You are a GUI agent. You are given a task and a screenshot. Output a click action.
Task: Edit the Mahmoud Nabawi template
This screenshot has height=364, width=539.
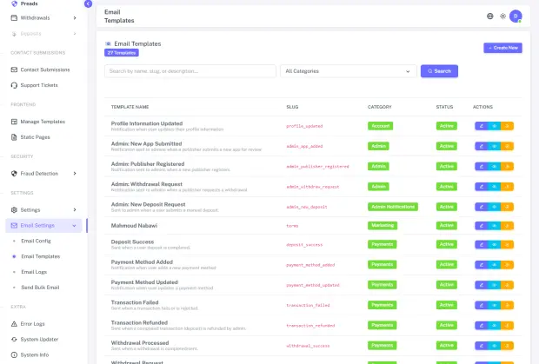(x=482, y=226)
